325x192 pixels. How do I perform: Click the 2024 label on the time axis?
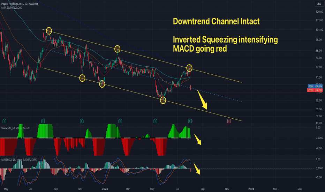(x=251, y=189)
